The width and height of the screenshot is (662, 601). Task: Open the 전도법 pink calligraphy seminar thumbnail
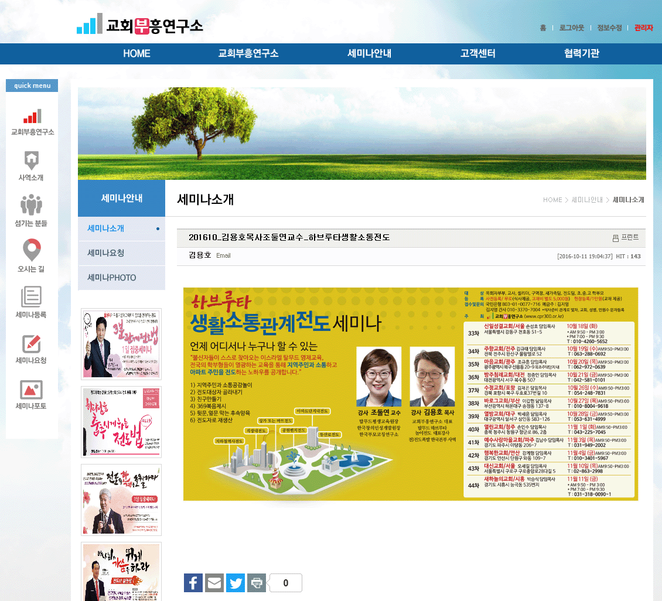121,422
